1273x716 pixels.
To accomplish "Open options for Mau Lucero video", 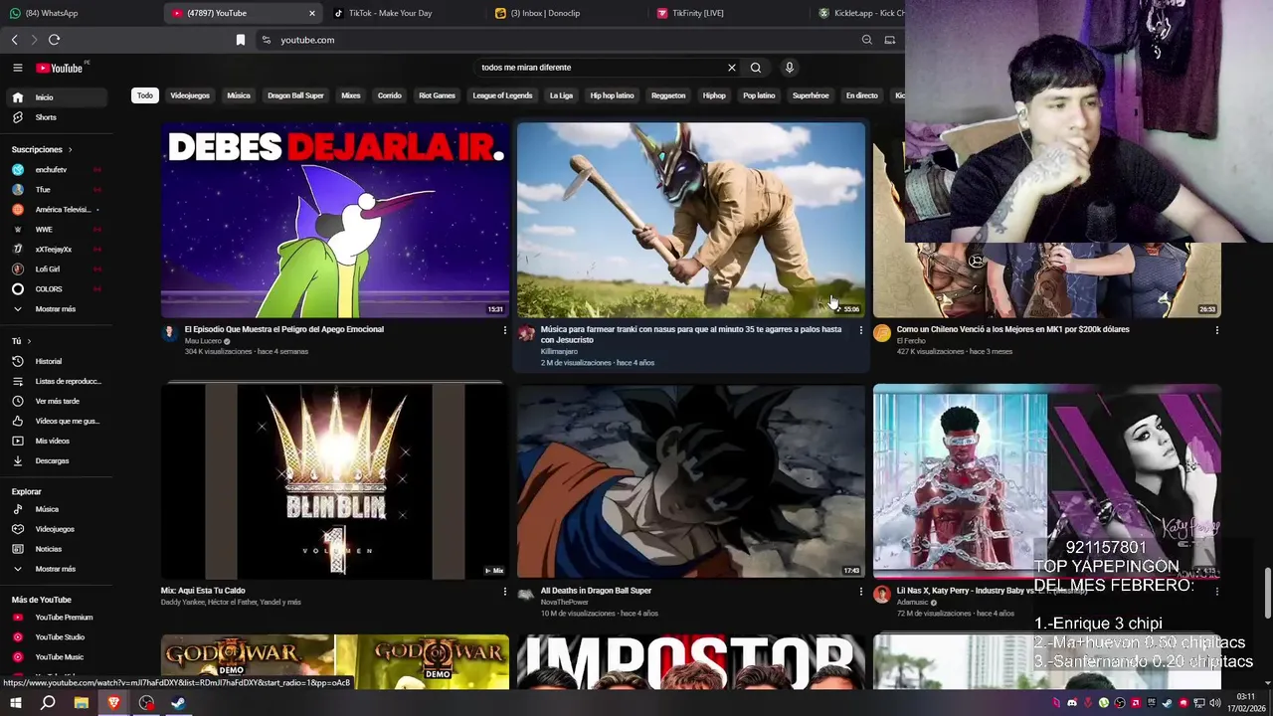I will (x=504, y=330).
